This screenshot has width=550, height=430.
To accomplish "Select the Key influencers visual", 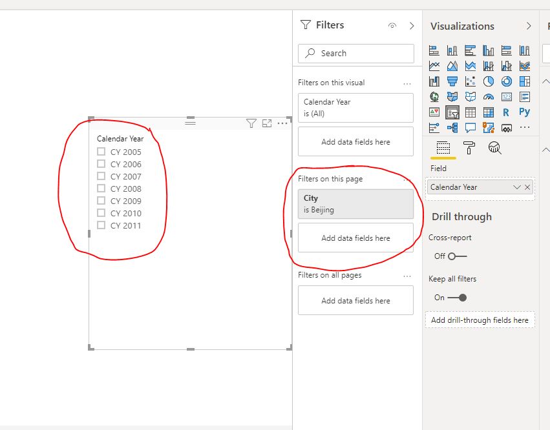I will click(434, 128).
